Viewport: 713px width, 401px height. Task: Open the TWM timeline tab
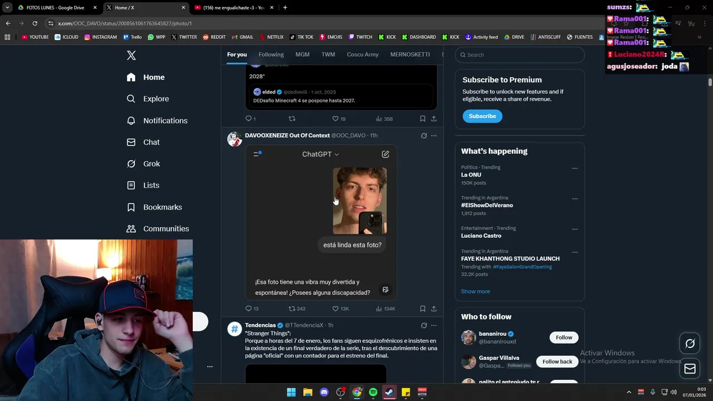tap(328, 55)
